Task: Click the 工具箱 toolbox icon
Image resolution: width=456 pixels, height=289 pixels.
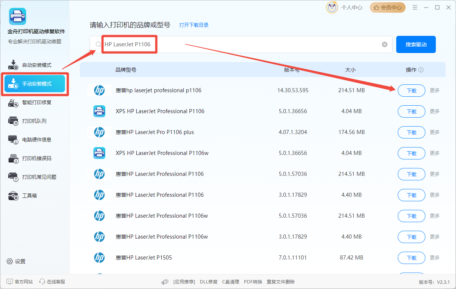Action: pyautogui.click(x=13, y=196)
